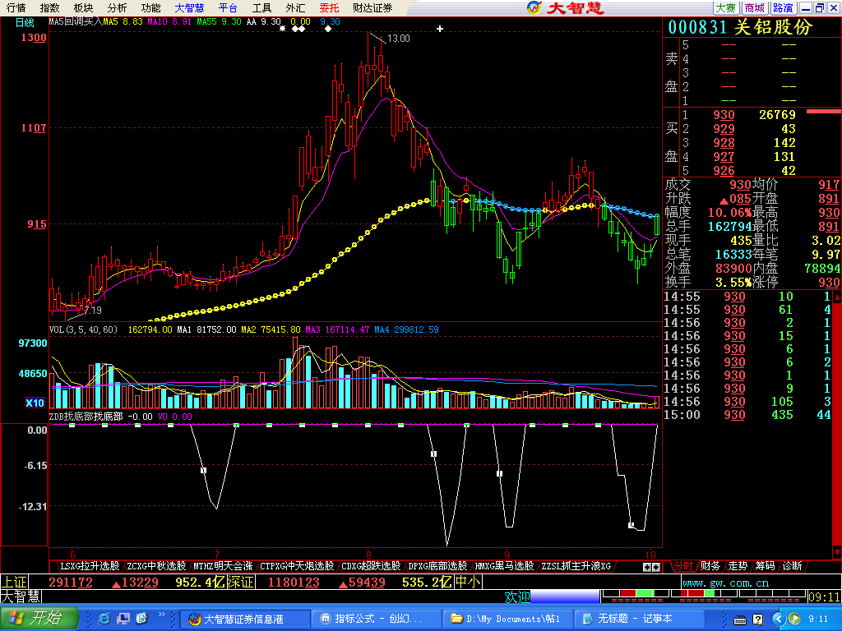This screenshot has width=842, height=631.
Task: Select the HMXG黑马选股 indicator tab
Action: click(504, 565)
